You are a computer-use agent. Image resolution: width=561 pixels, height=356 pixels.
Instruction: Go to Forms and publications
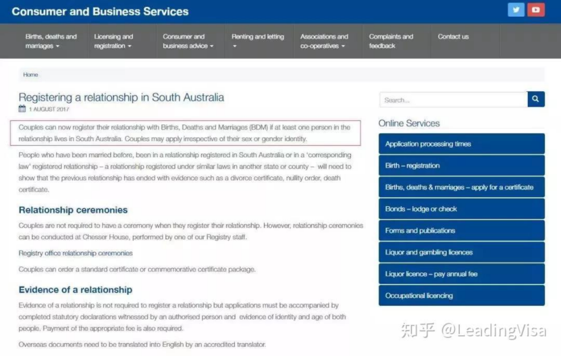click(x=462, y=230)
